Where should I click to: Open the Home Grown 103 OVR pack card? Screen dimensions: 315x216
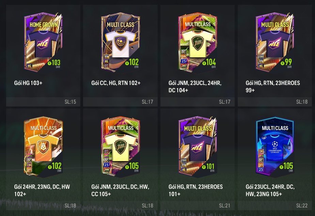point(43,42)
